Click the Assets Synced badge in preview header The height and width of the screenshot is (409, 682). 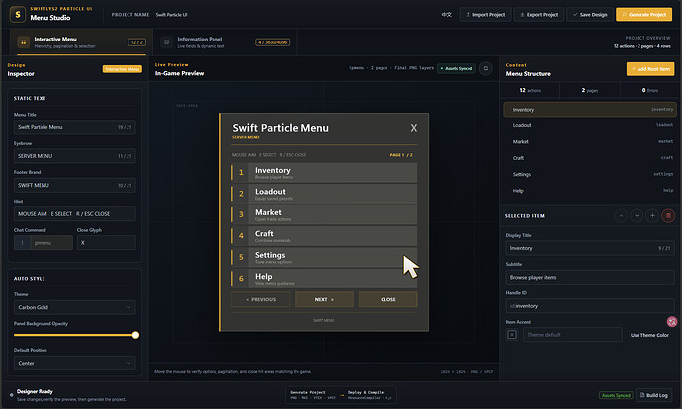457,68
